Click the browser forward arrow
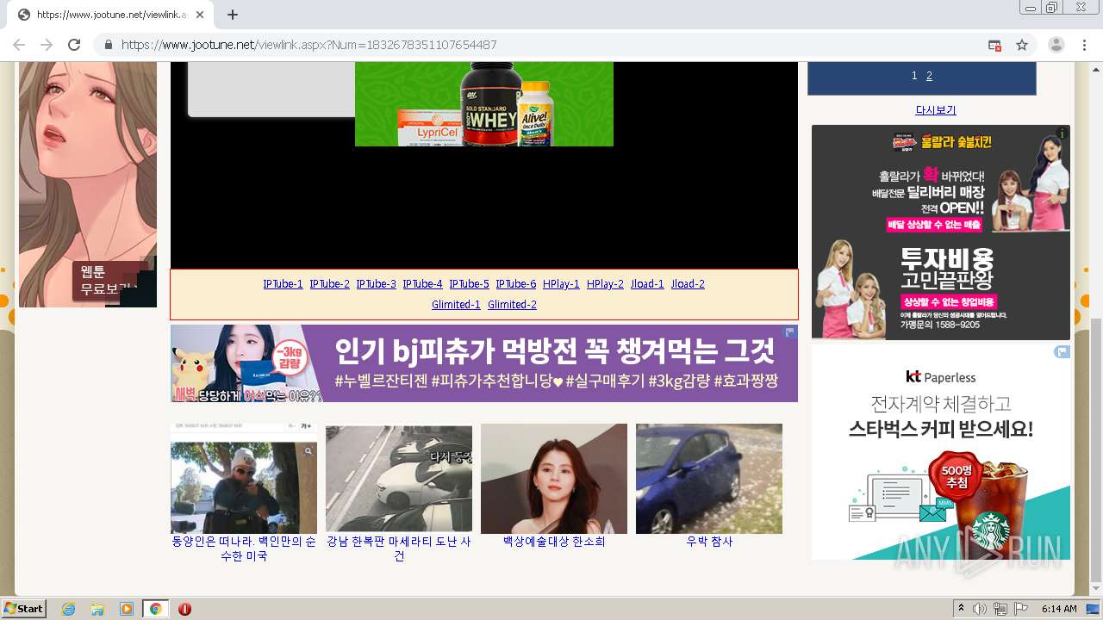The height and width of the screenshot is (620, 1103). point(47,45)
